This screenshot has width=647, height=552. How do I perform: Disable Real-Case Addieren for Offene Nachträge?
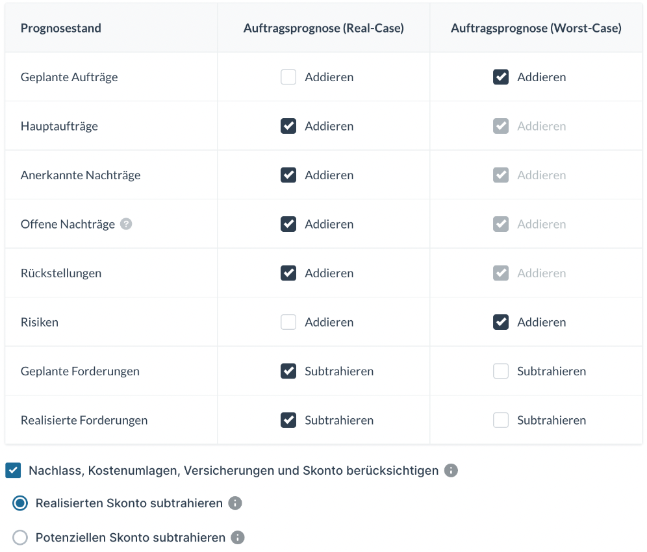288,224
